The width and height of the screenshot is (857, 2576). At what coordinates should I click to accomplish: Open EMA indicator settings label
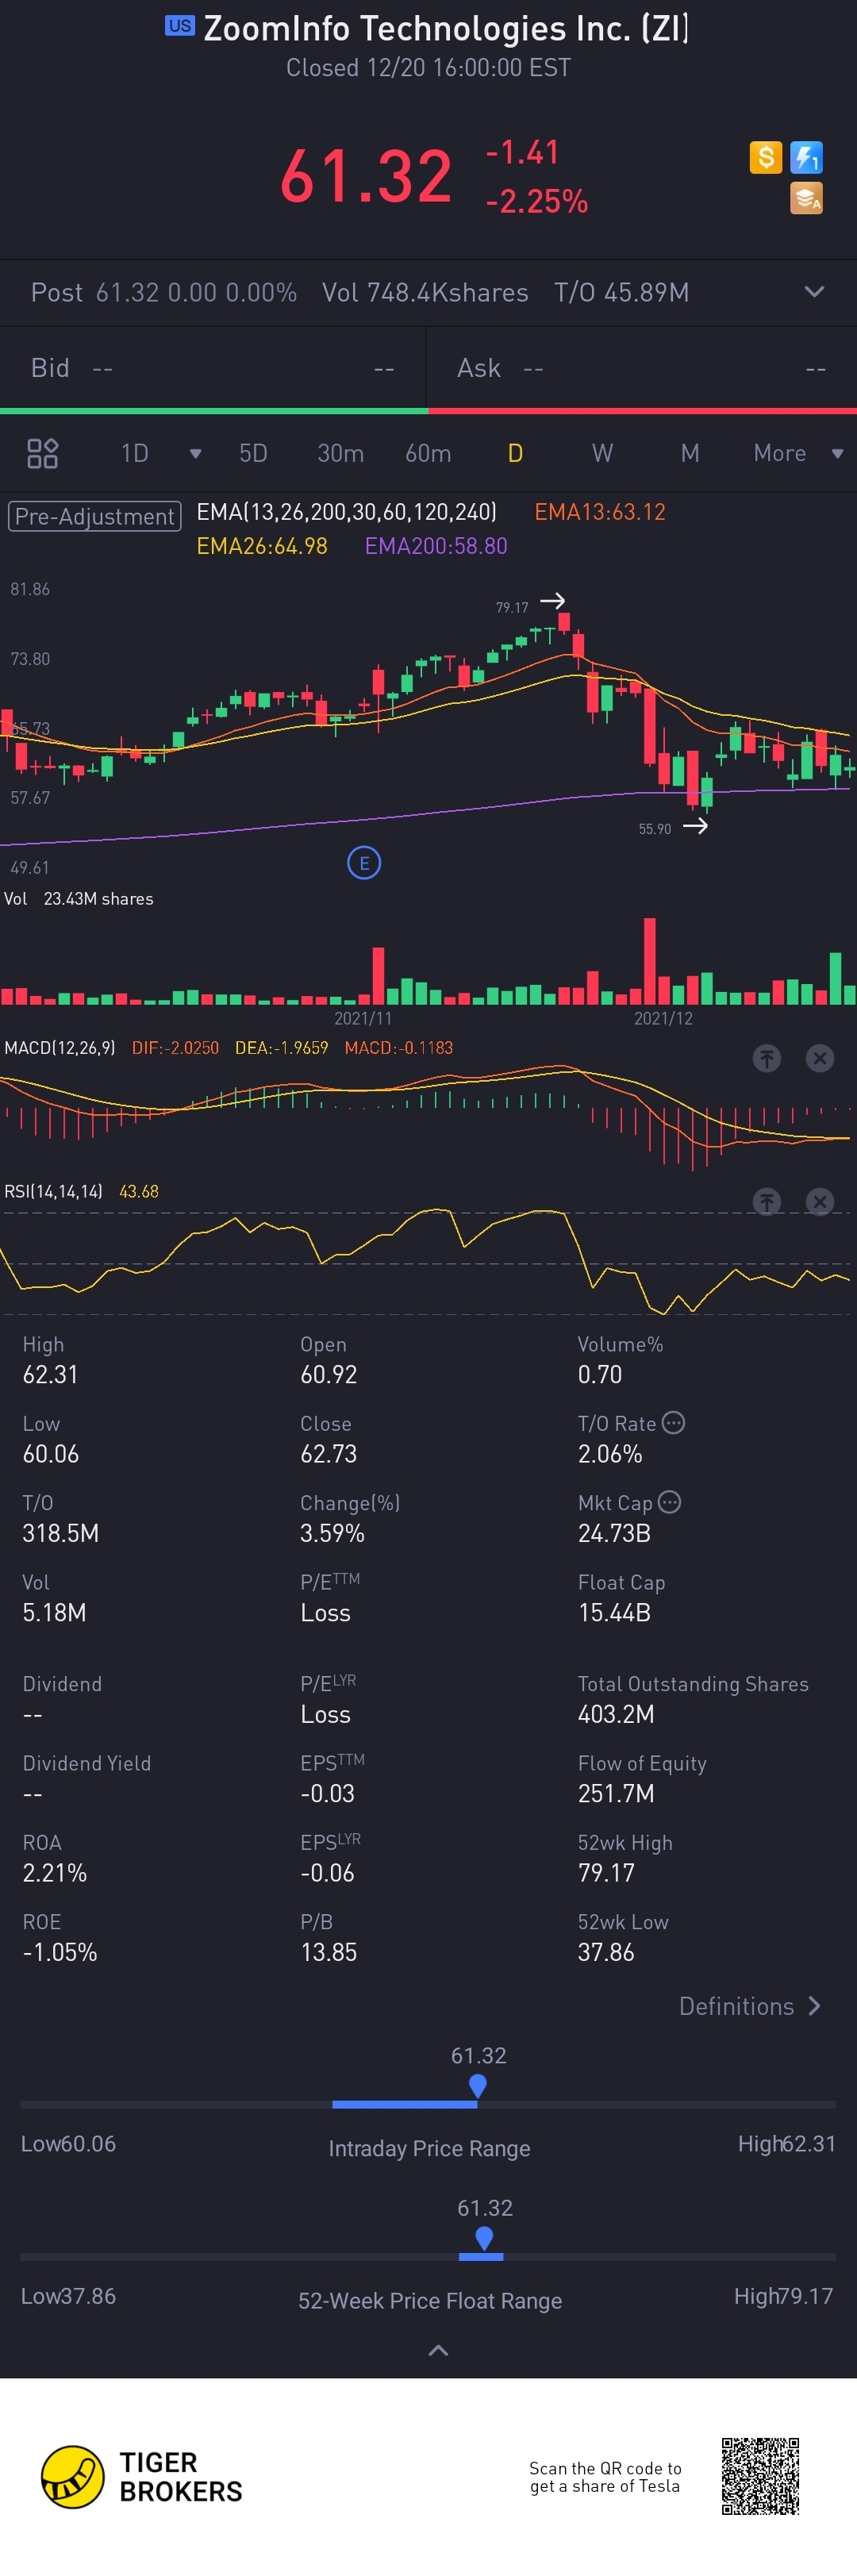[346, 512]
